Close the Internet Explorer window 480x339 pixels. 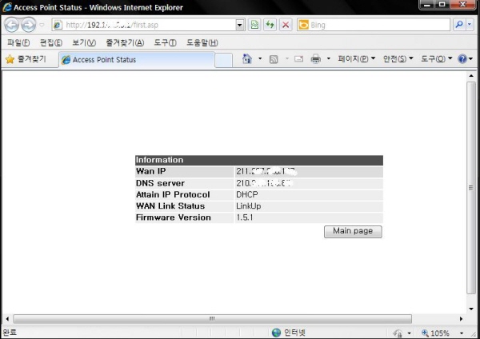click(463, 5)
